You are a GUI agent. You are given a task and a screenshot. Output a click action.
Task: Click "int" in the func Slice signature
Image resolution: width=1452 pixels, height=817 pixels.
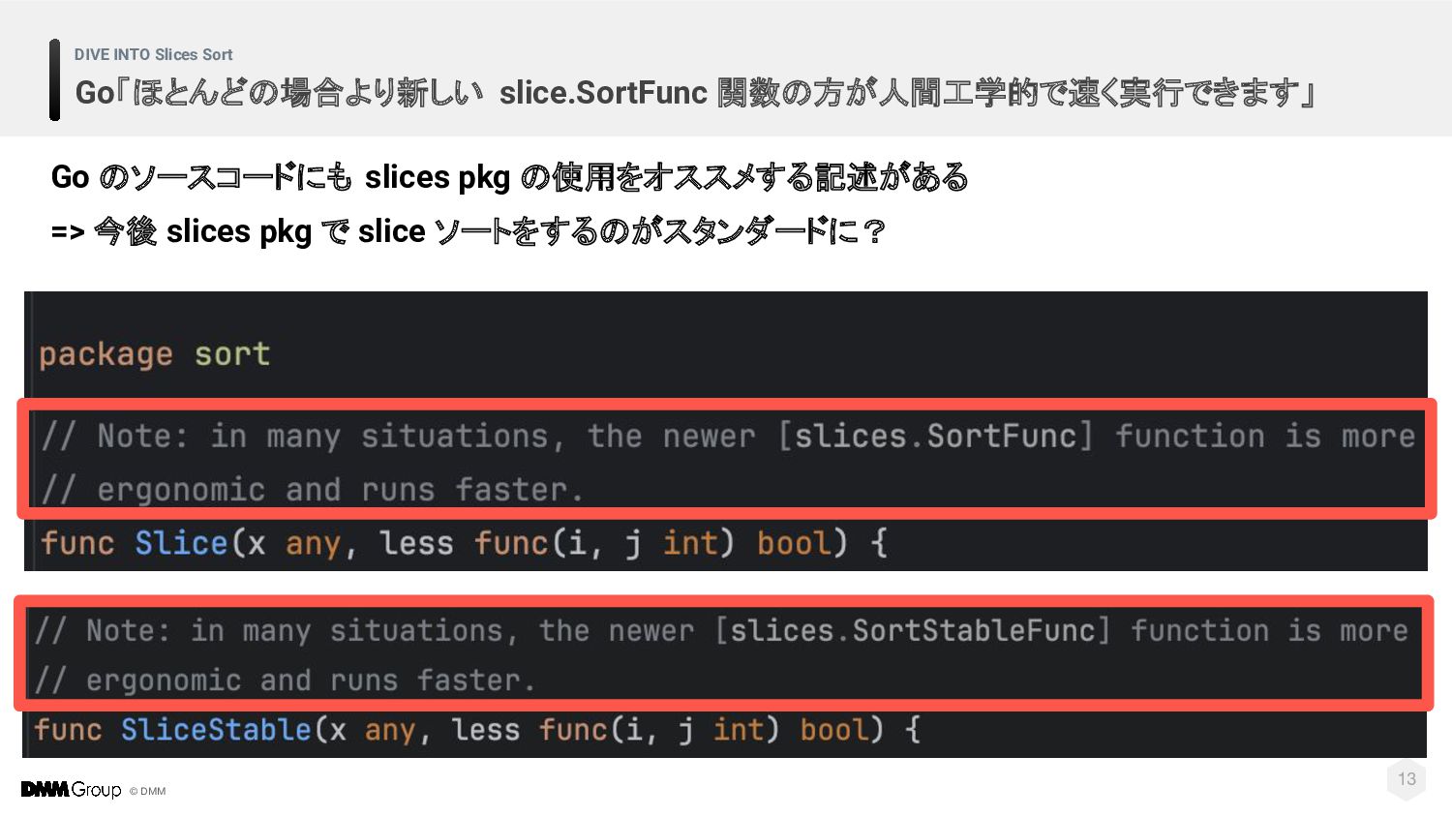[x=688, y=543]
